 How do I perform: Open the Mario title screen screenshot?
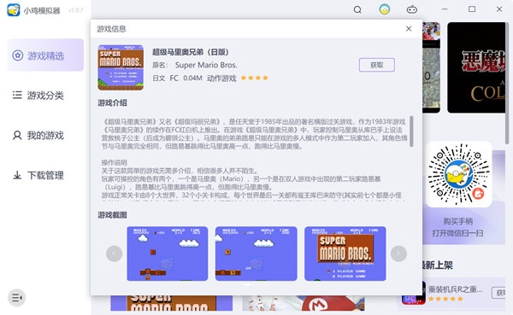345,254
